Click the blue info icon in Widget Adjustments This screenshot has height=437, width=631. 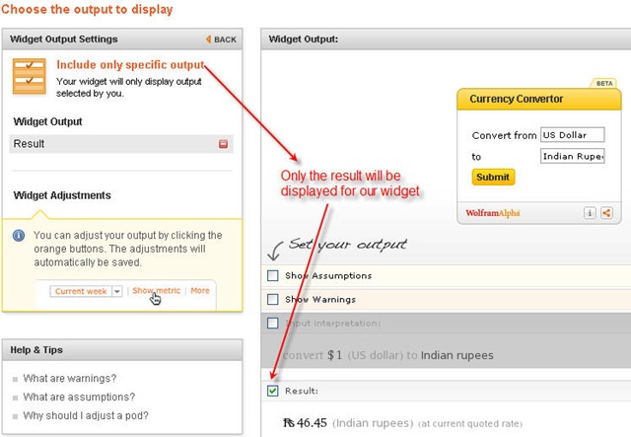tap(19, 235)
